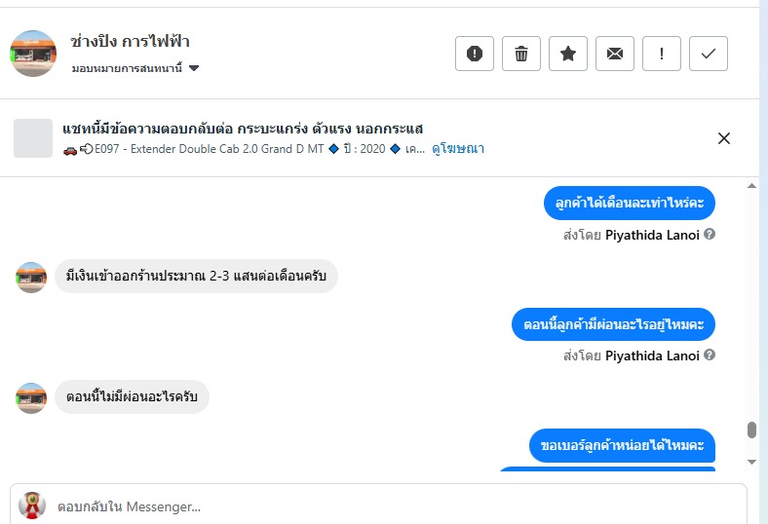Click the ดูโฆษณา link
This screenshot has height=524, width=768.
[458, 149]
